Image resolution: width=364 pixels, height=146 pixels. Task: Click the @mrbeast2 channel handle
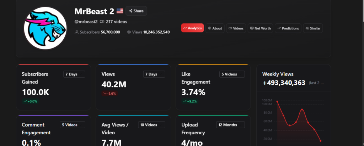pos(86,22)
